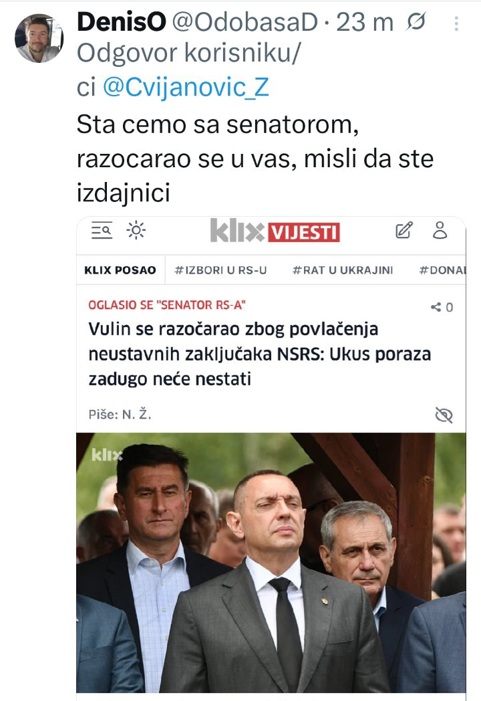This screenshot has height=701, width=481.
Task: Toggle the crossed-out eye visibility icon
Action: click(x=444, y=415)
